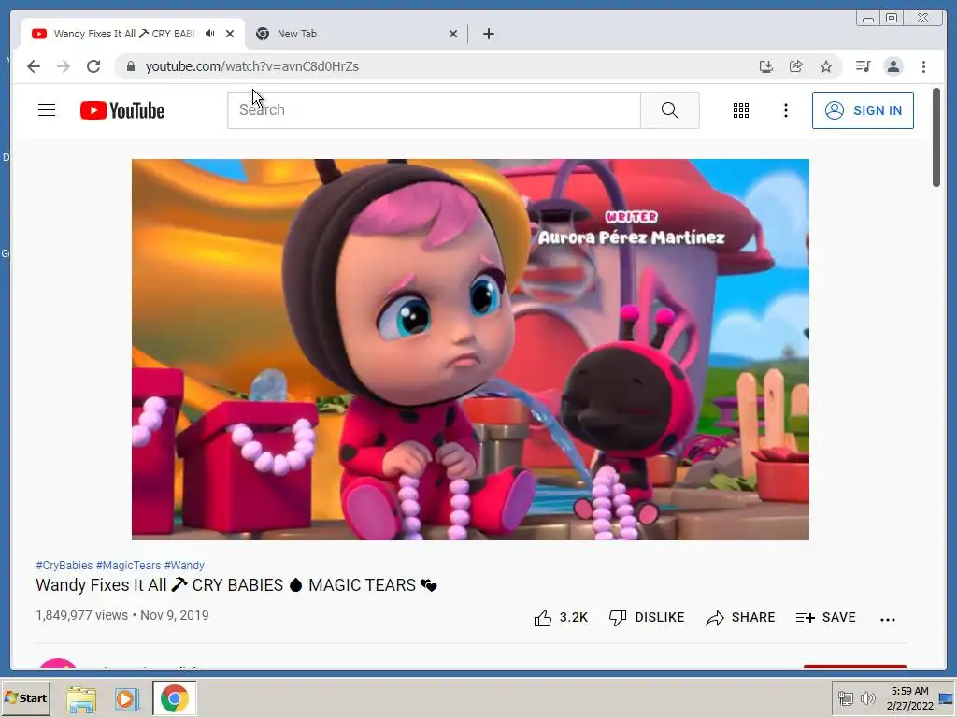Image resolution: width=957 pixels, height=718 pixels.
Task: Click the padlock site info icon
Action: coord(130,66)
